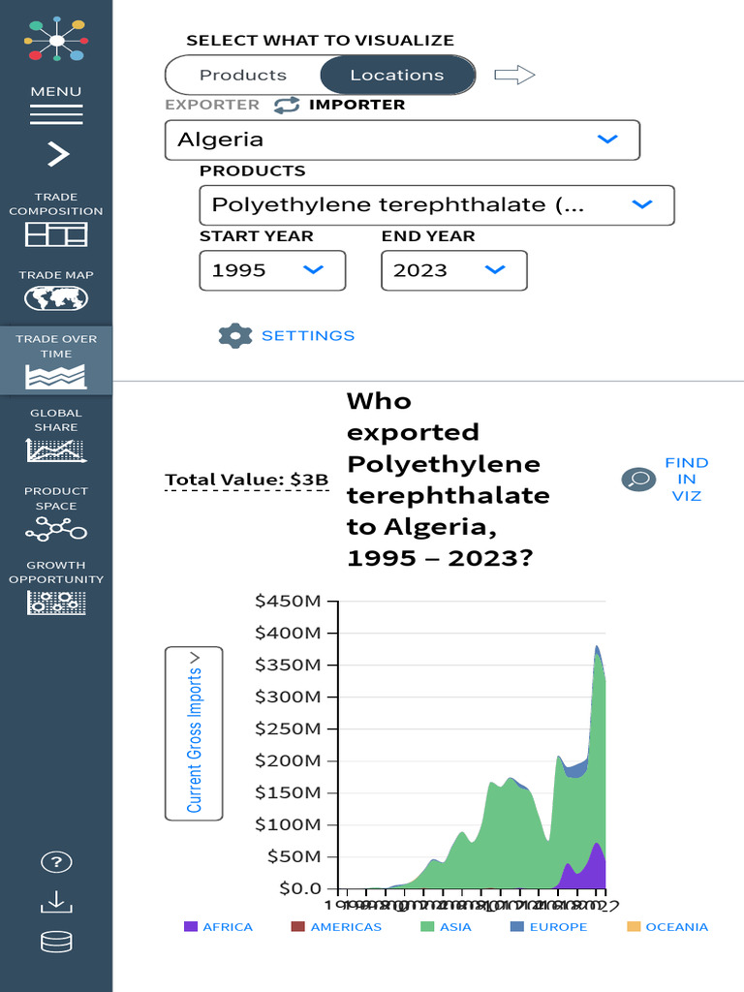The width and height of the screenshot is (744, 992).
Task: Click the Asia green legend swatch
Action: [427, 927]
